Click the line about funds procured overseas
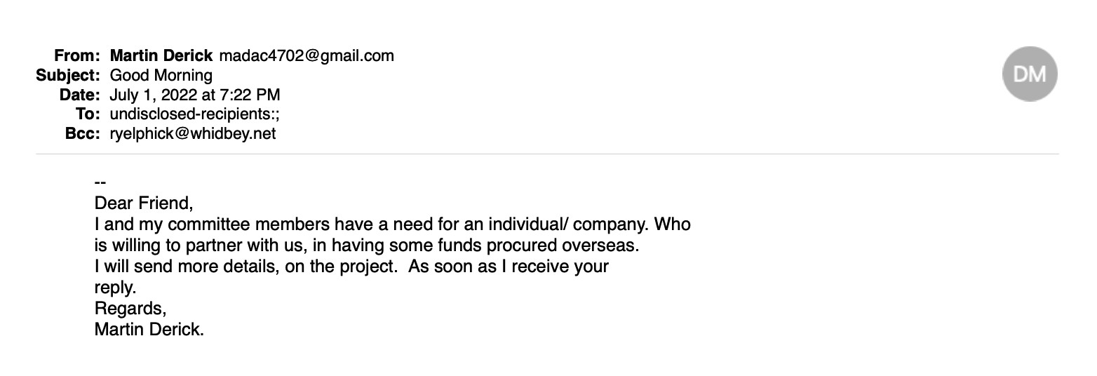 click(x=367, y=246)
